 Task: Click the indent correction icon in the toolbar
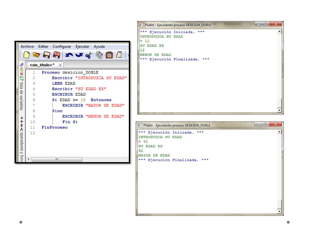click(119, 55)
